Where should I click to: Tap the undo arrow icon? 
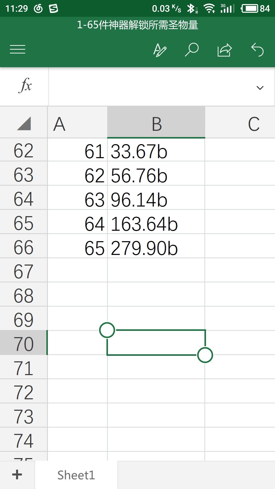click(x=257, y=49)
